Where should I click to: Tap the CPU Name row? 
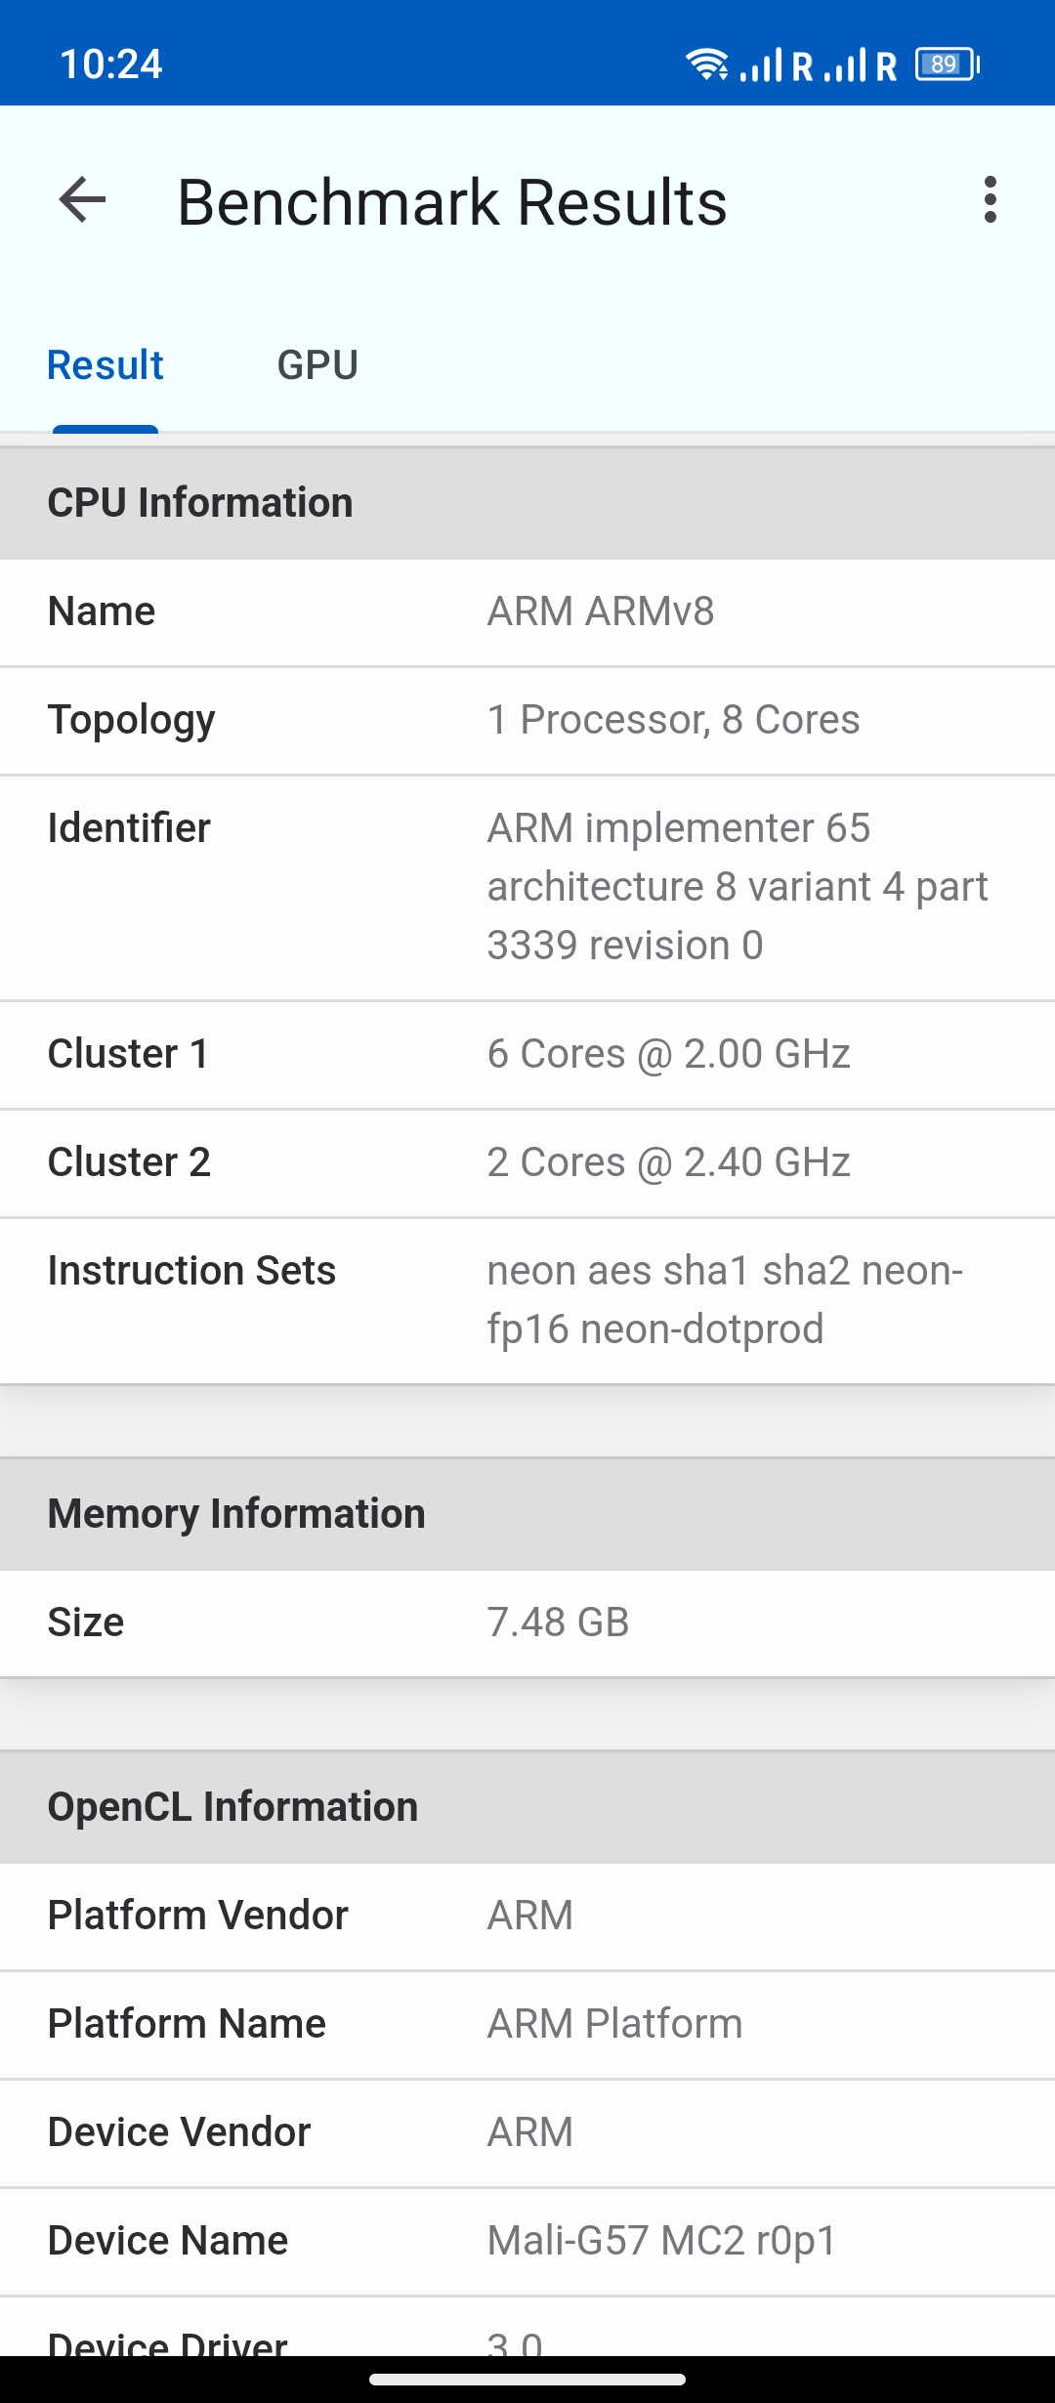[527, 612]
